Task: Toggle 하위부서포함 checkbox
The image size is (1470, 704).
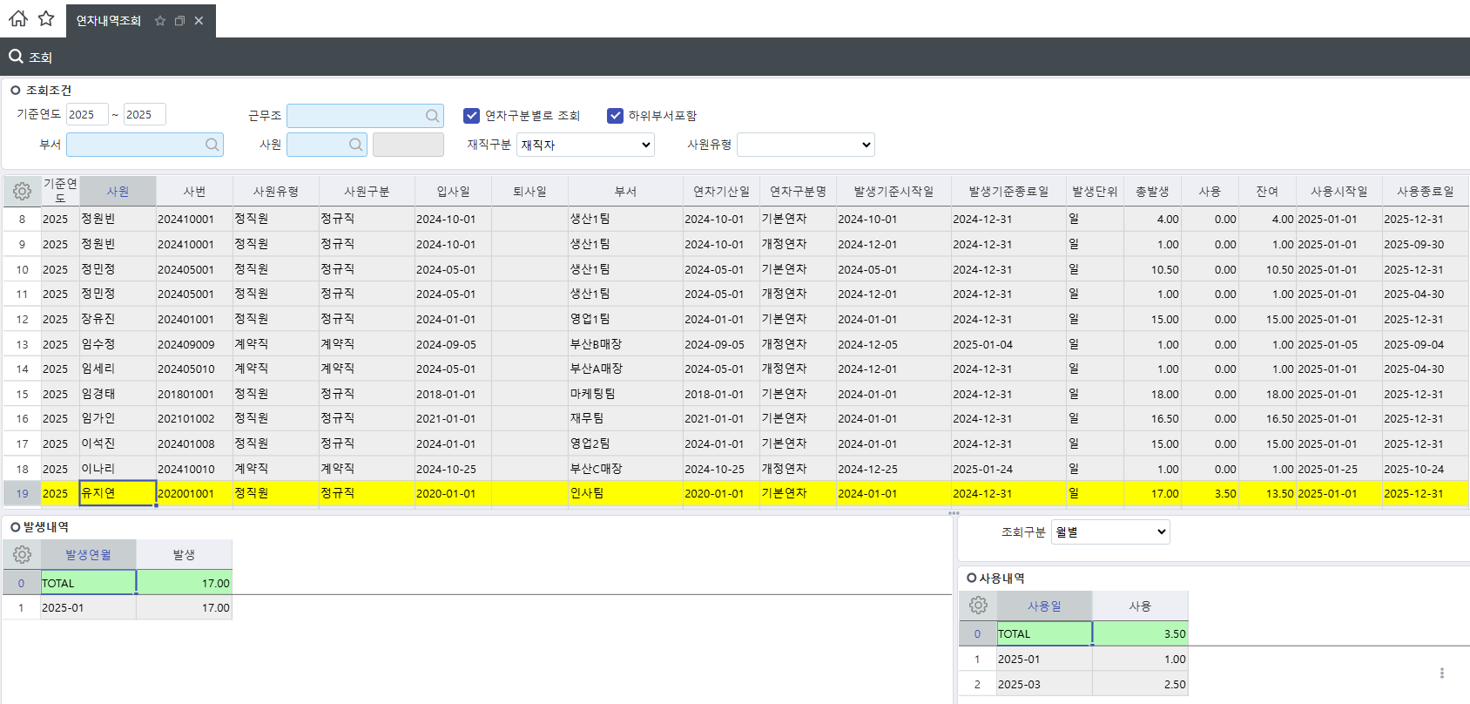Action: click(615, 115)
